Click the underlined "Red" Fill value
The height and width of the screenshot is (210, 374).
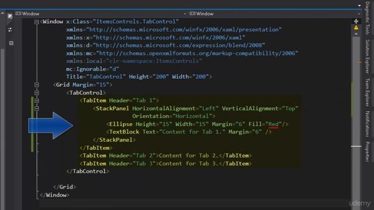coord(273,124)
